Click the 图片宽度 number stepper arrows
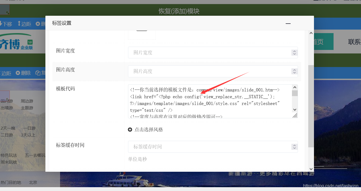Screen dimensions: 361x191 point(294,52)
